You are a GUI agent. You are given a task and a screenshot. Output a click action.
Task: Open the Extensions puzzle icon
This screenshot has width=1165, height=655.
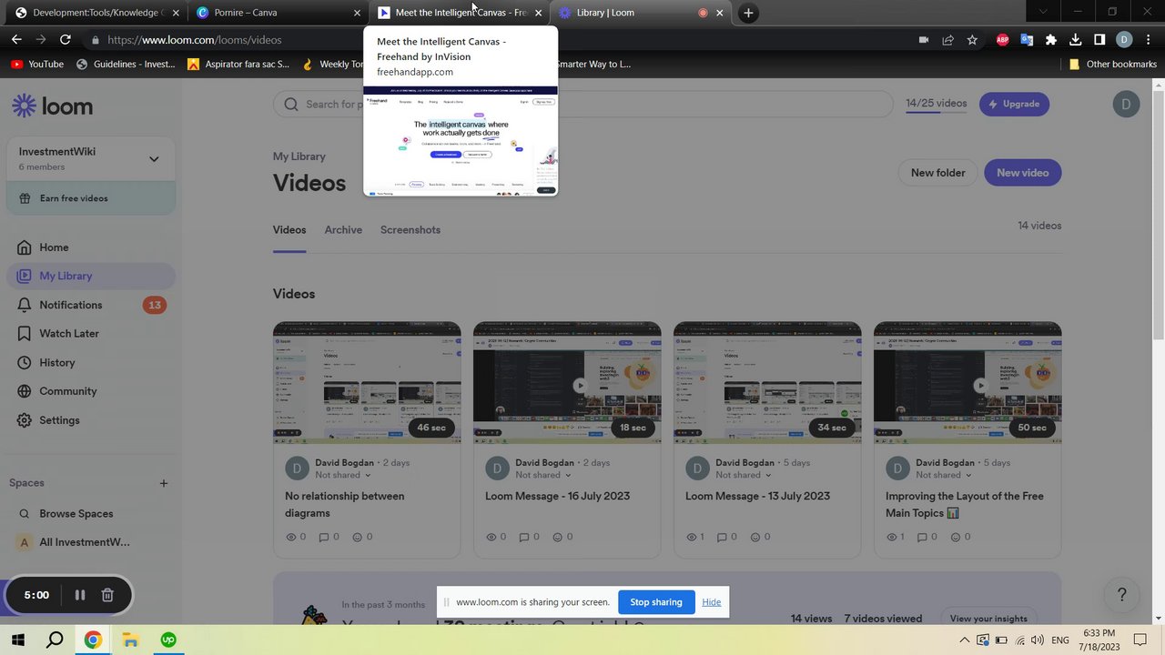click(1051, 40)
